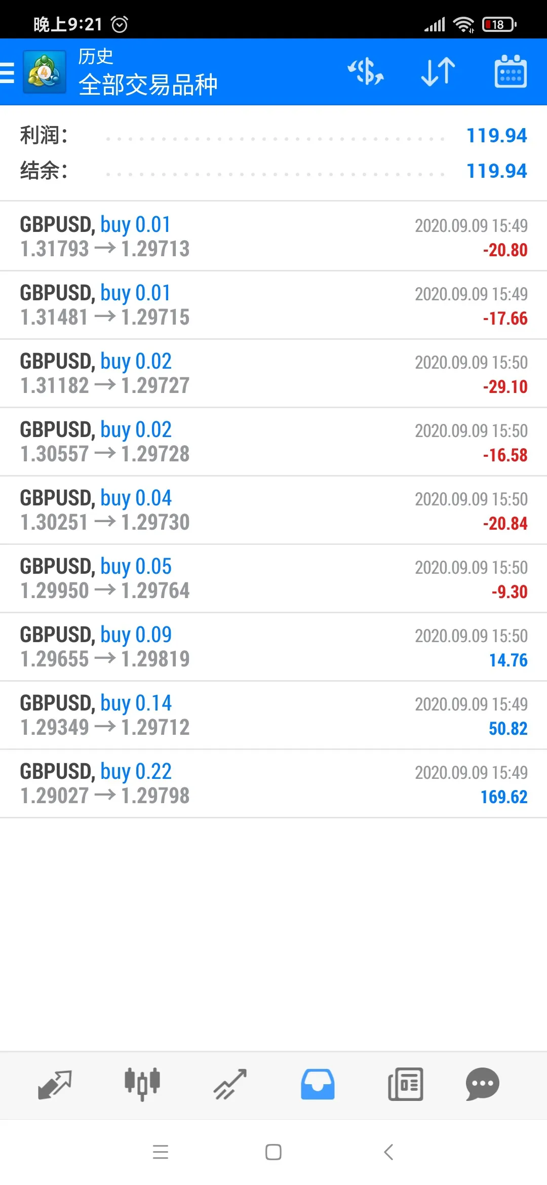The image size is (547, 1185).
Task: Switch to the candlestick Chart tab
Action: pyautogui.click(x=142, y=1085)
